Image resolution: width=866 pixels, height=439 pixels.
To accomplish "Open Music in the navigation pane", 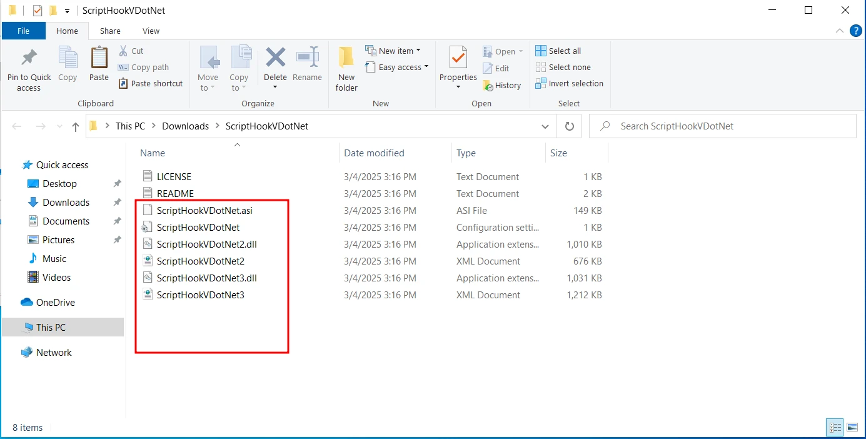I will click(54, 259).
